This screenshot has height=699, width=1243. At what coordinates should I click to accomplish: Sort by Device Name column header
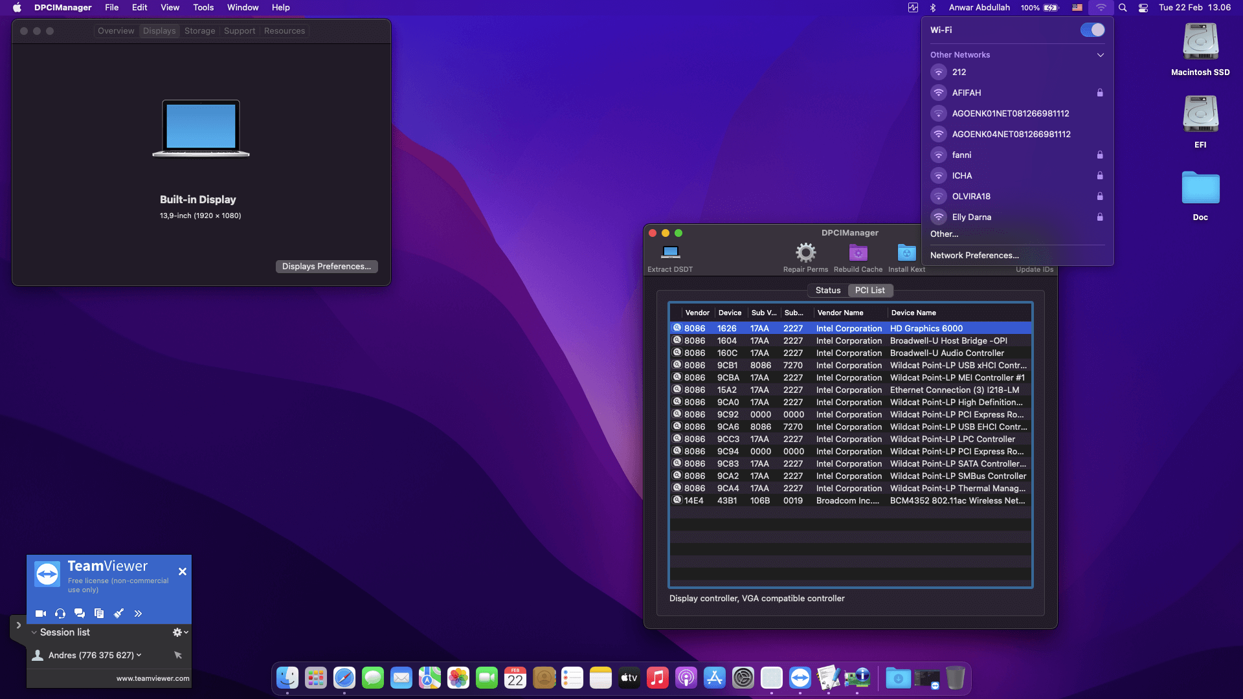[x=959, y=313]
